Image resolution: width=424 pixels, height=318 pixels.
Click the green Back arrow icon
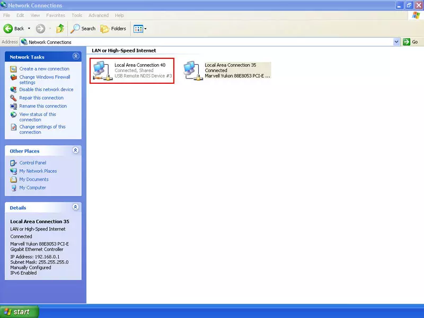pyautogui.click(x=8, y=29)
